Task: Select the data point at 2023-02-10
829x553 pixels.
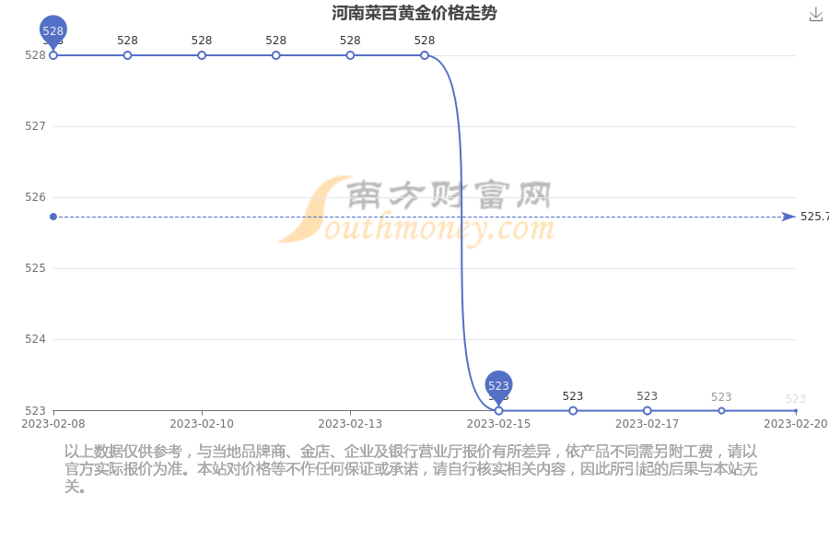Action: [x=202, y=55]
